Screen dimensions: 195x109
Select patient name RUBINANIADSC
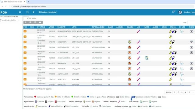[63, 47]
